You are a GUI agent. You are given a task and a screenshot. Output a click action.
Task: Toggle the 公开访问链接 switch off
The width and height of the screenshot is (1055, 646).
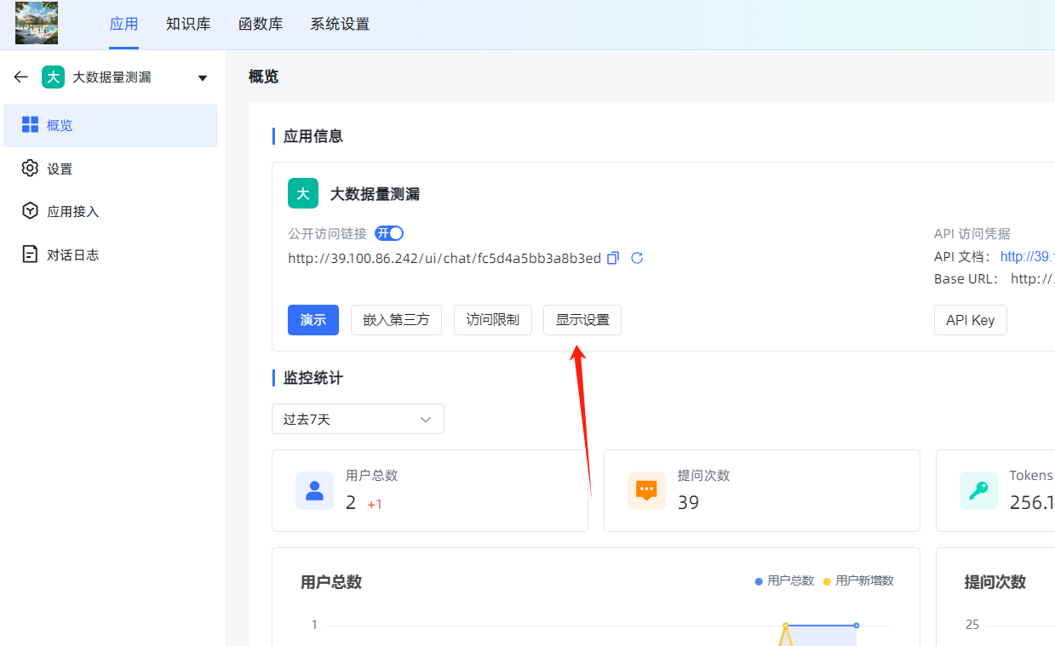(x=389, y=233)
